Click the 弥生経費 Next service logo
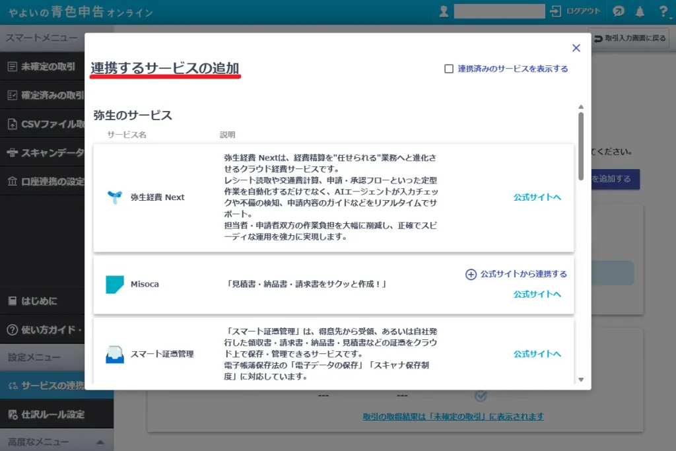The height and width of the screenshot is (451, 676). 115,197
